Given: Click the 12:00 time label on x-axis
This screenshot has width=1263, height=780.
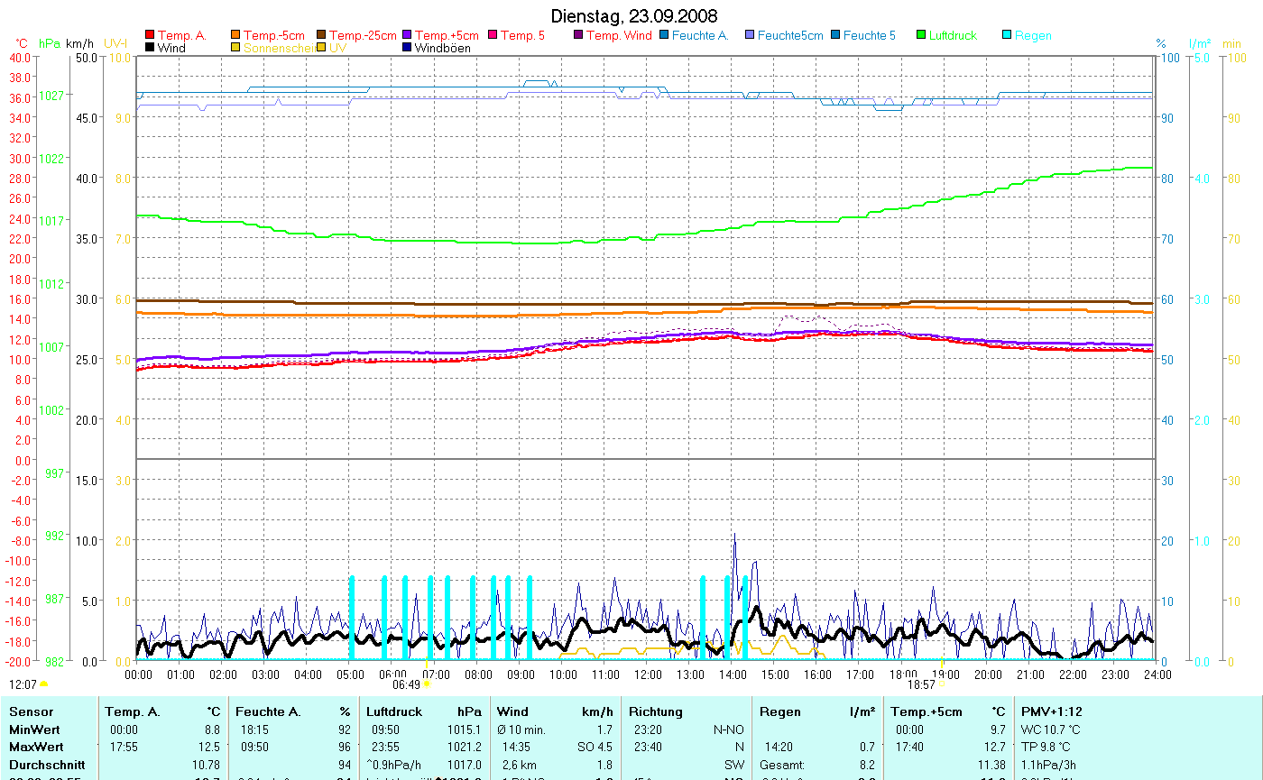Looking at the screenshot, I should coord(648,674).
